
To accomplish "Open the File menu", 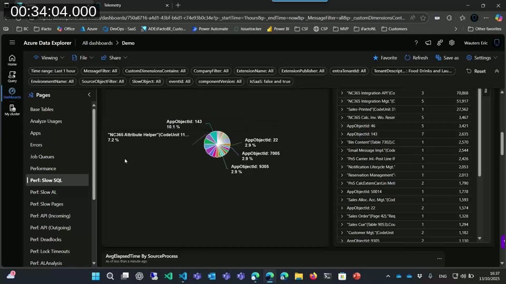I will click(83, 58).
